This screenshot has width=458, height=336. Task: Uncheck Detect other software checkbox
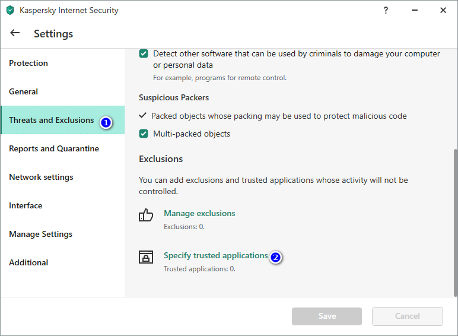pos(144,53)
